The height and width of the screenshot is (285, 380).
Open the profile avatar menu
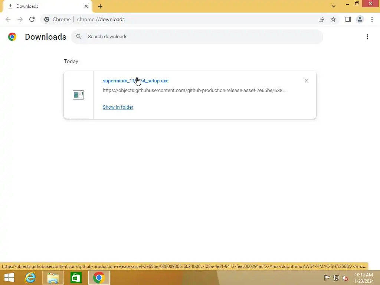click(360, 19)
